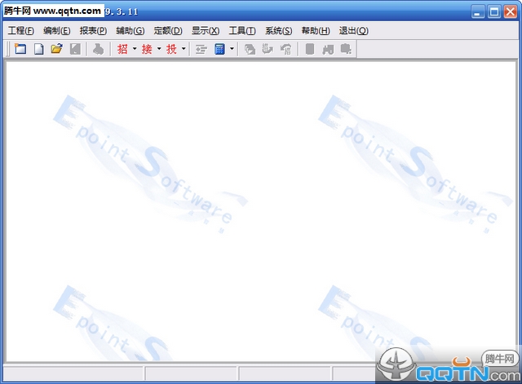Click the new project window icon
Image resolution: width=522 pixels, height=384 pixels.
click(x=20, y=49)
